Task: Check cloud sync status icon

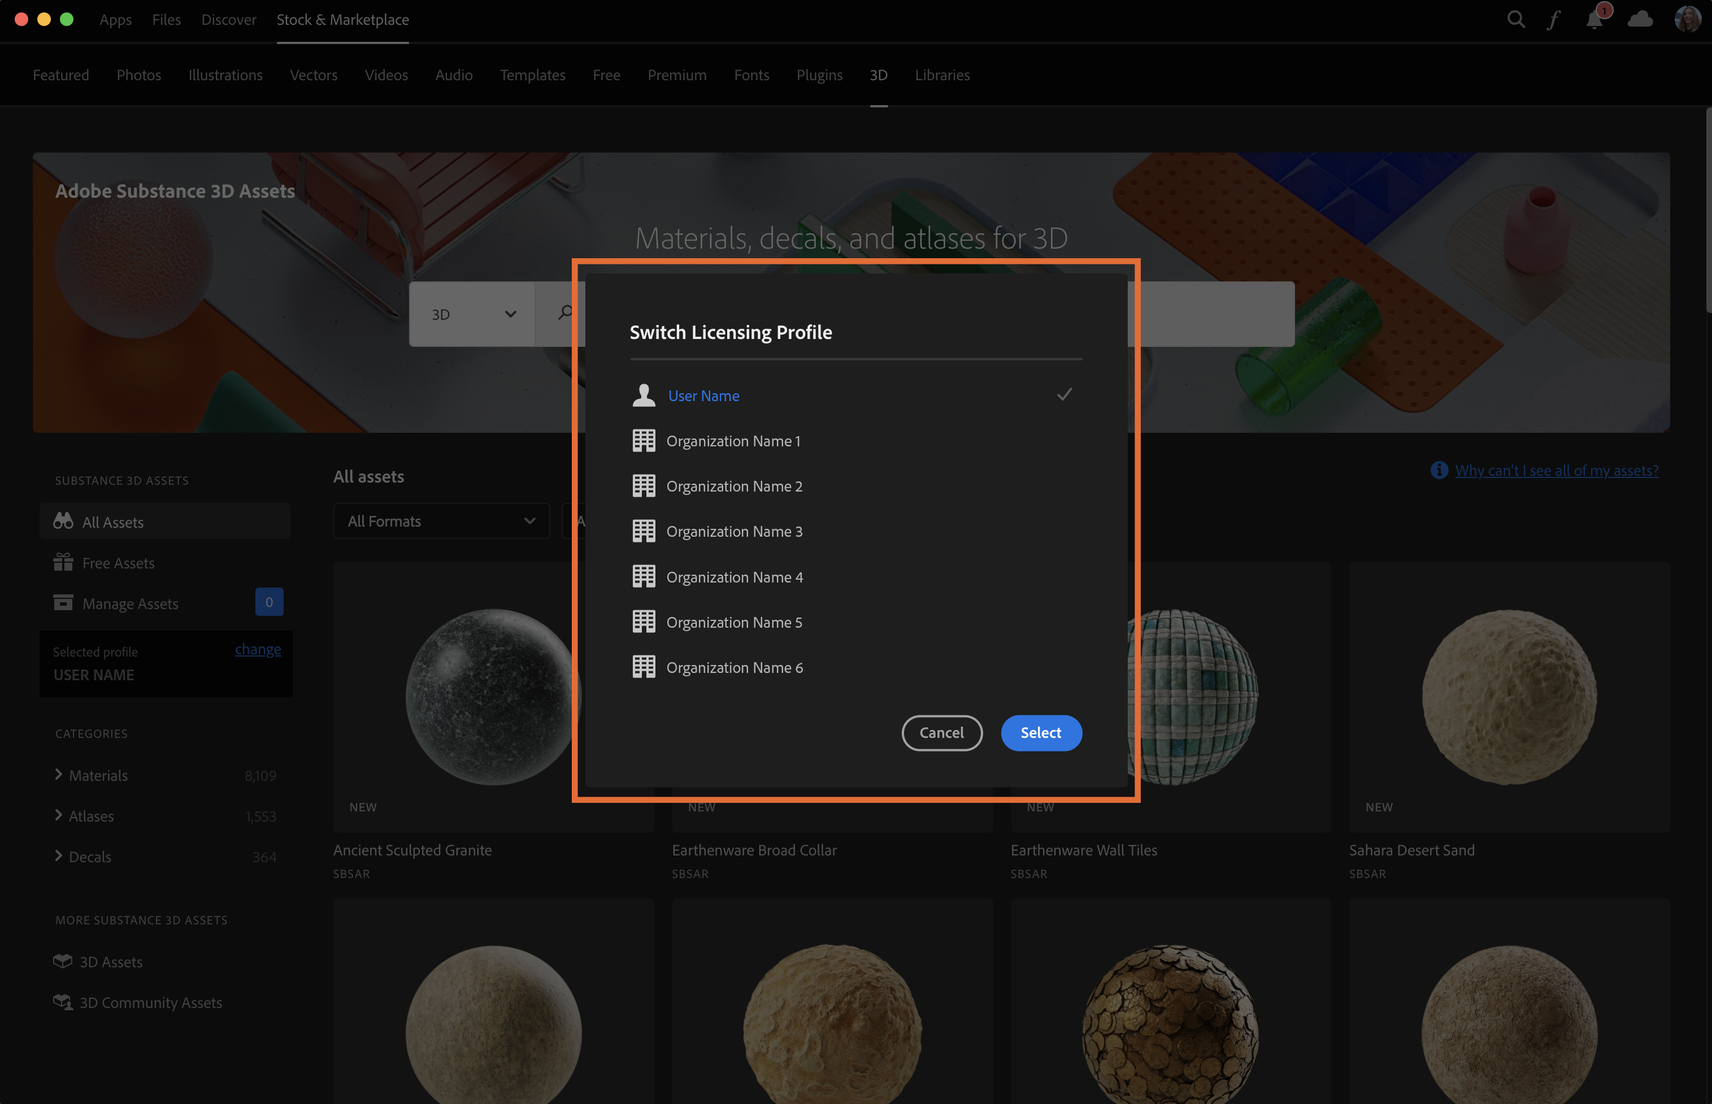Action: tap(1640, 19)
